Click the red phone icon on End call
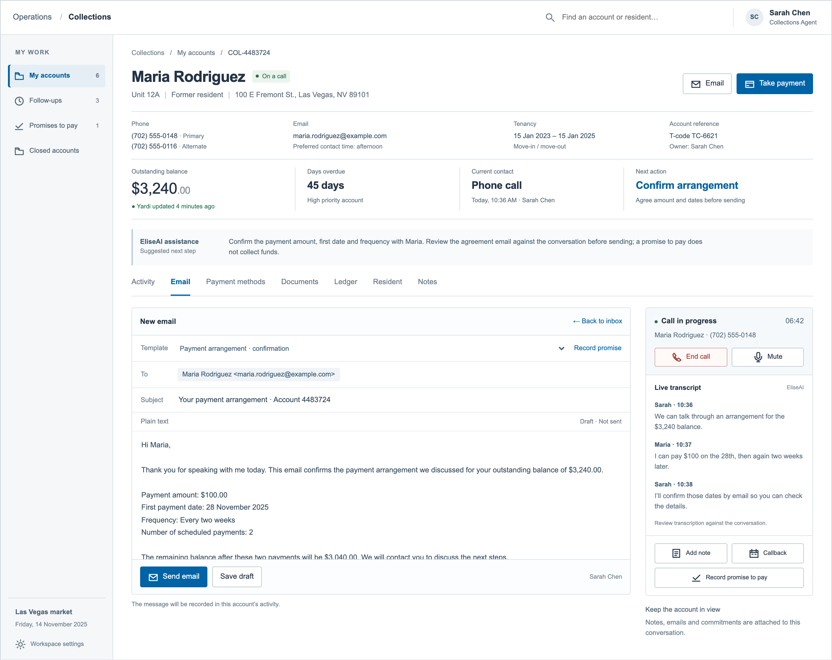Image resolution: width=832 pixels, height=660 pixels. click(677, 357)
